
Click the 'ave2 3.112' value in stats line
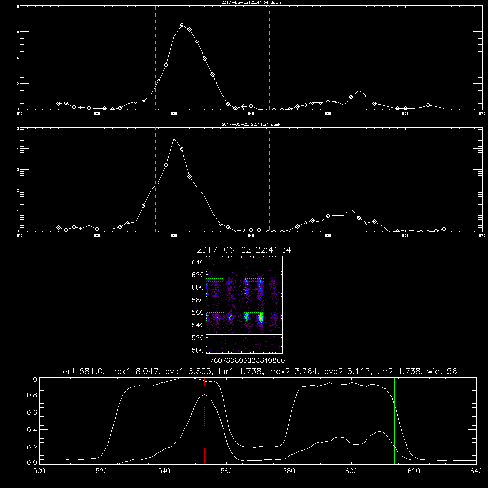347,371
